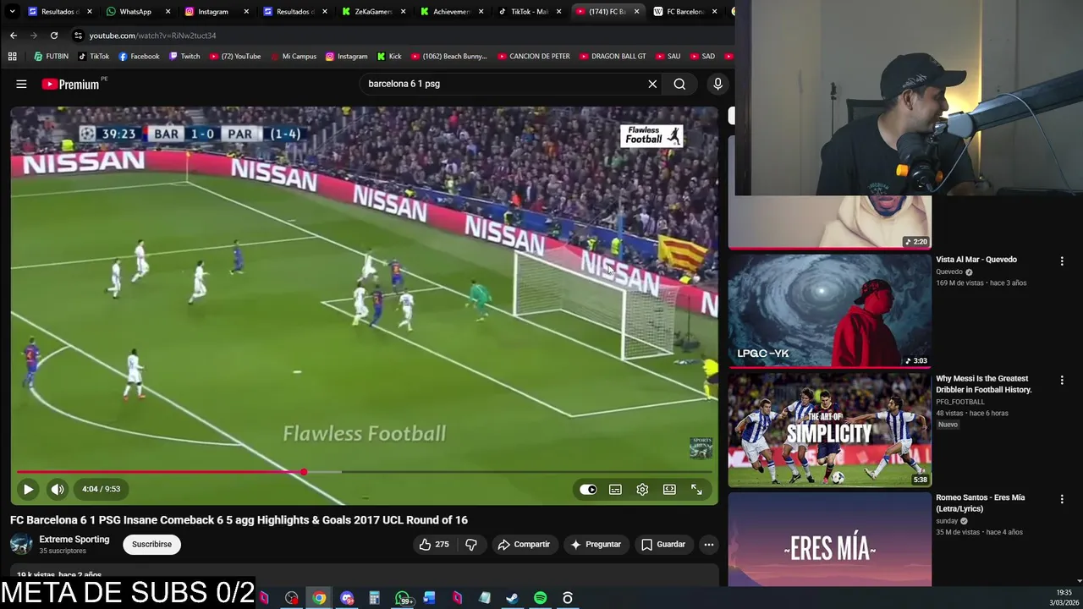
Task: Turn on subtitles in the player
Action: [x=615, y=489]
